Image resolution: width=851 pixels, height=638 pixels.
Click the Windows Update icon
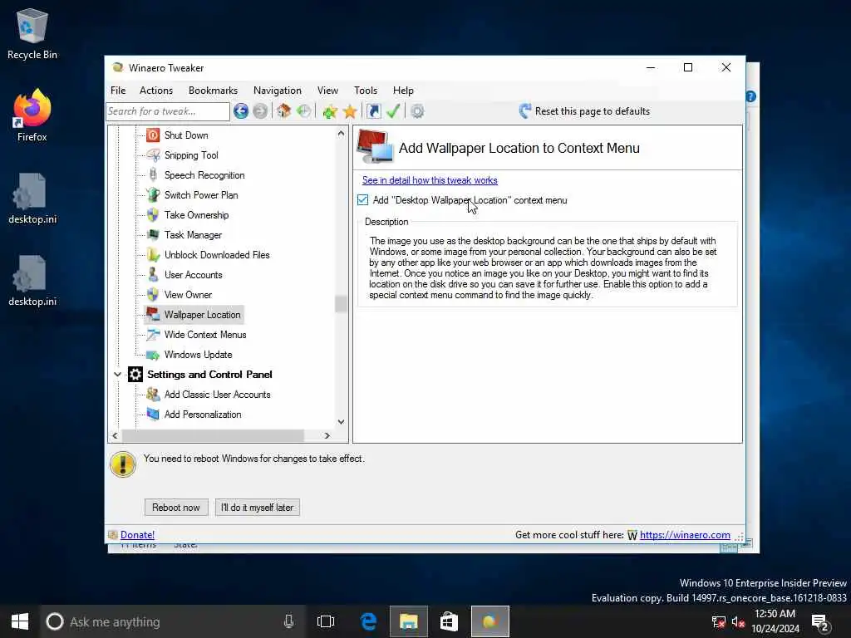[153, 355]
